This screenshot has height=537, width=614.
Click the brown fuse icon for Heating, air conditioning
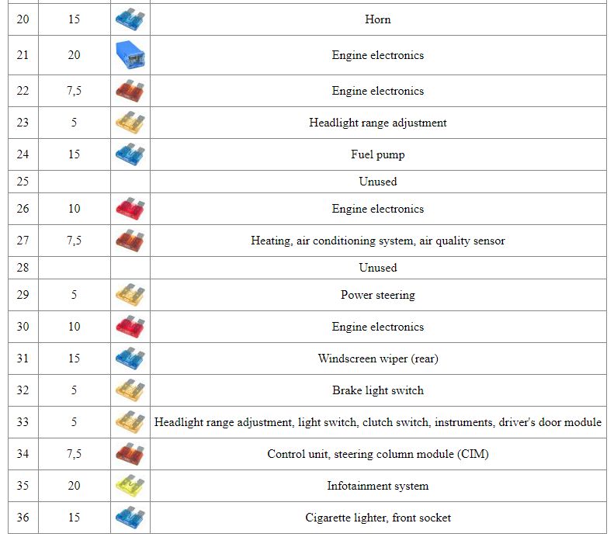[130, 241]
